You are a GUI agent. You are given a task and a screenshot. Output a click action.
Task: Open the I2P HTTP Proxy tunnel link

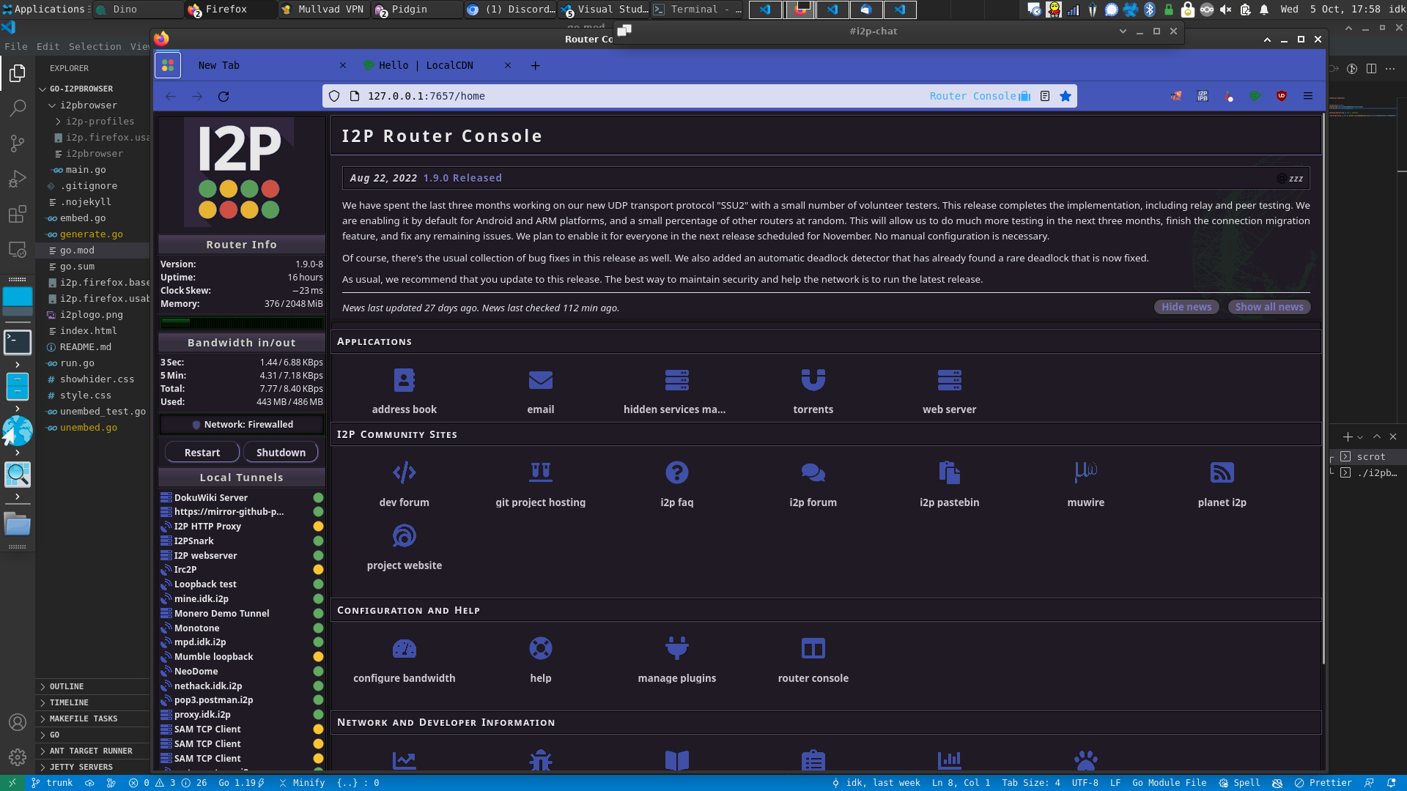tap(207, 527)
